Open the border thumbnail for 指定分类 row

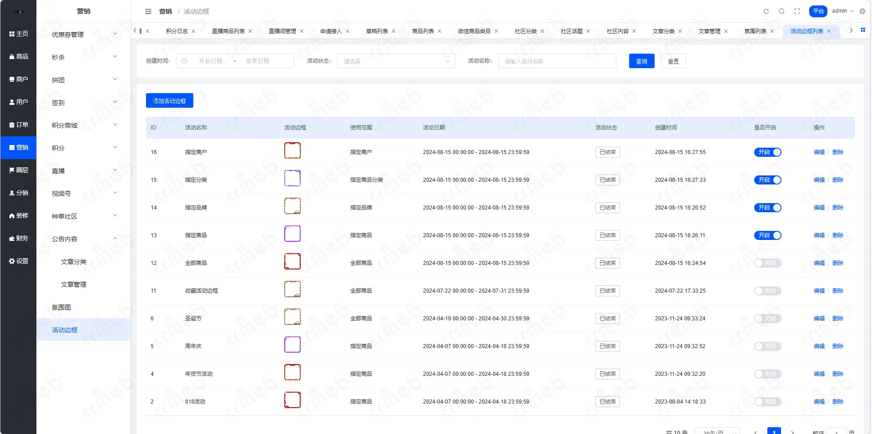click(292, 178)
